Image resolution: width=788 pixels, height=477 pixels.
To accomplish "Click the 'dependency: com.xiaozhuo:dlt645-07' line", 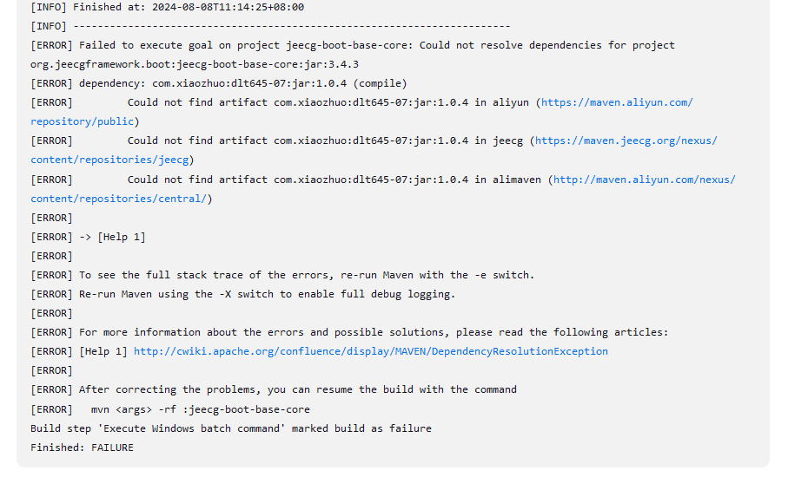I will click(219, 83).
